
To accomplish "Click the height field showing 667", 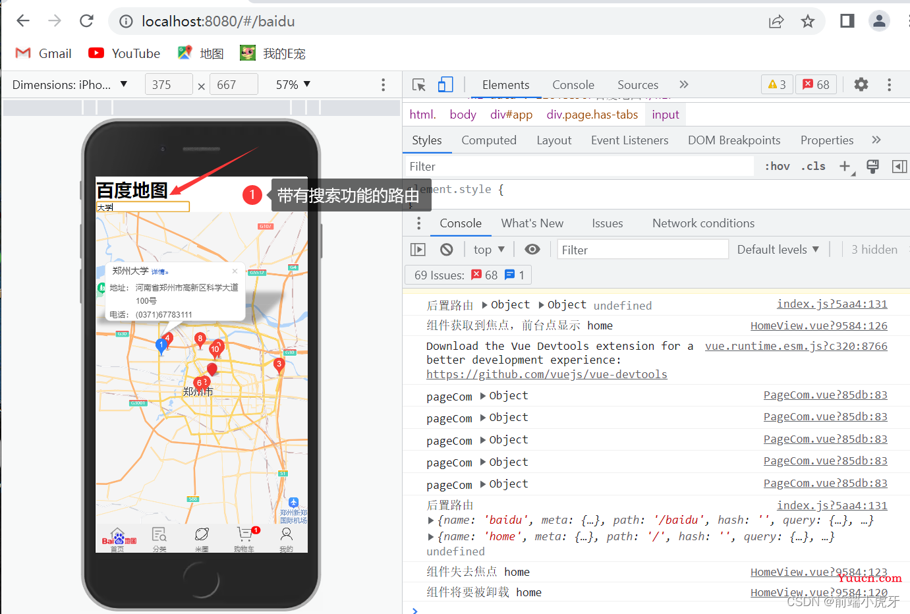I will (234, 84).
